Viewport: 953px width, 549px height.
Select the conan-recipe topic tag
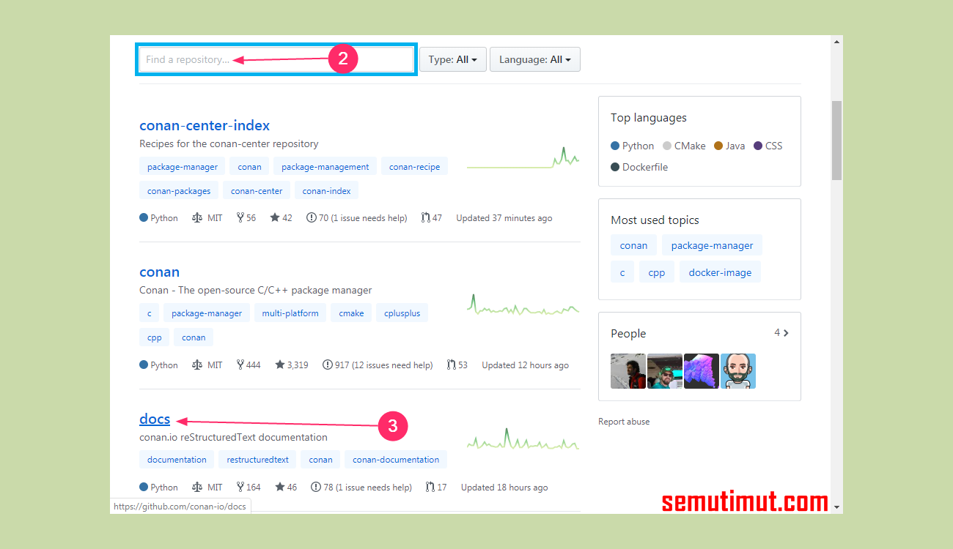pos(414,165)
